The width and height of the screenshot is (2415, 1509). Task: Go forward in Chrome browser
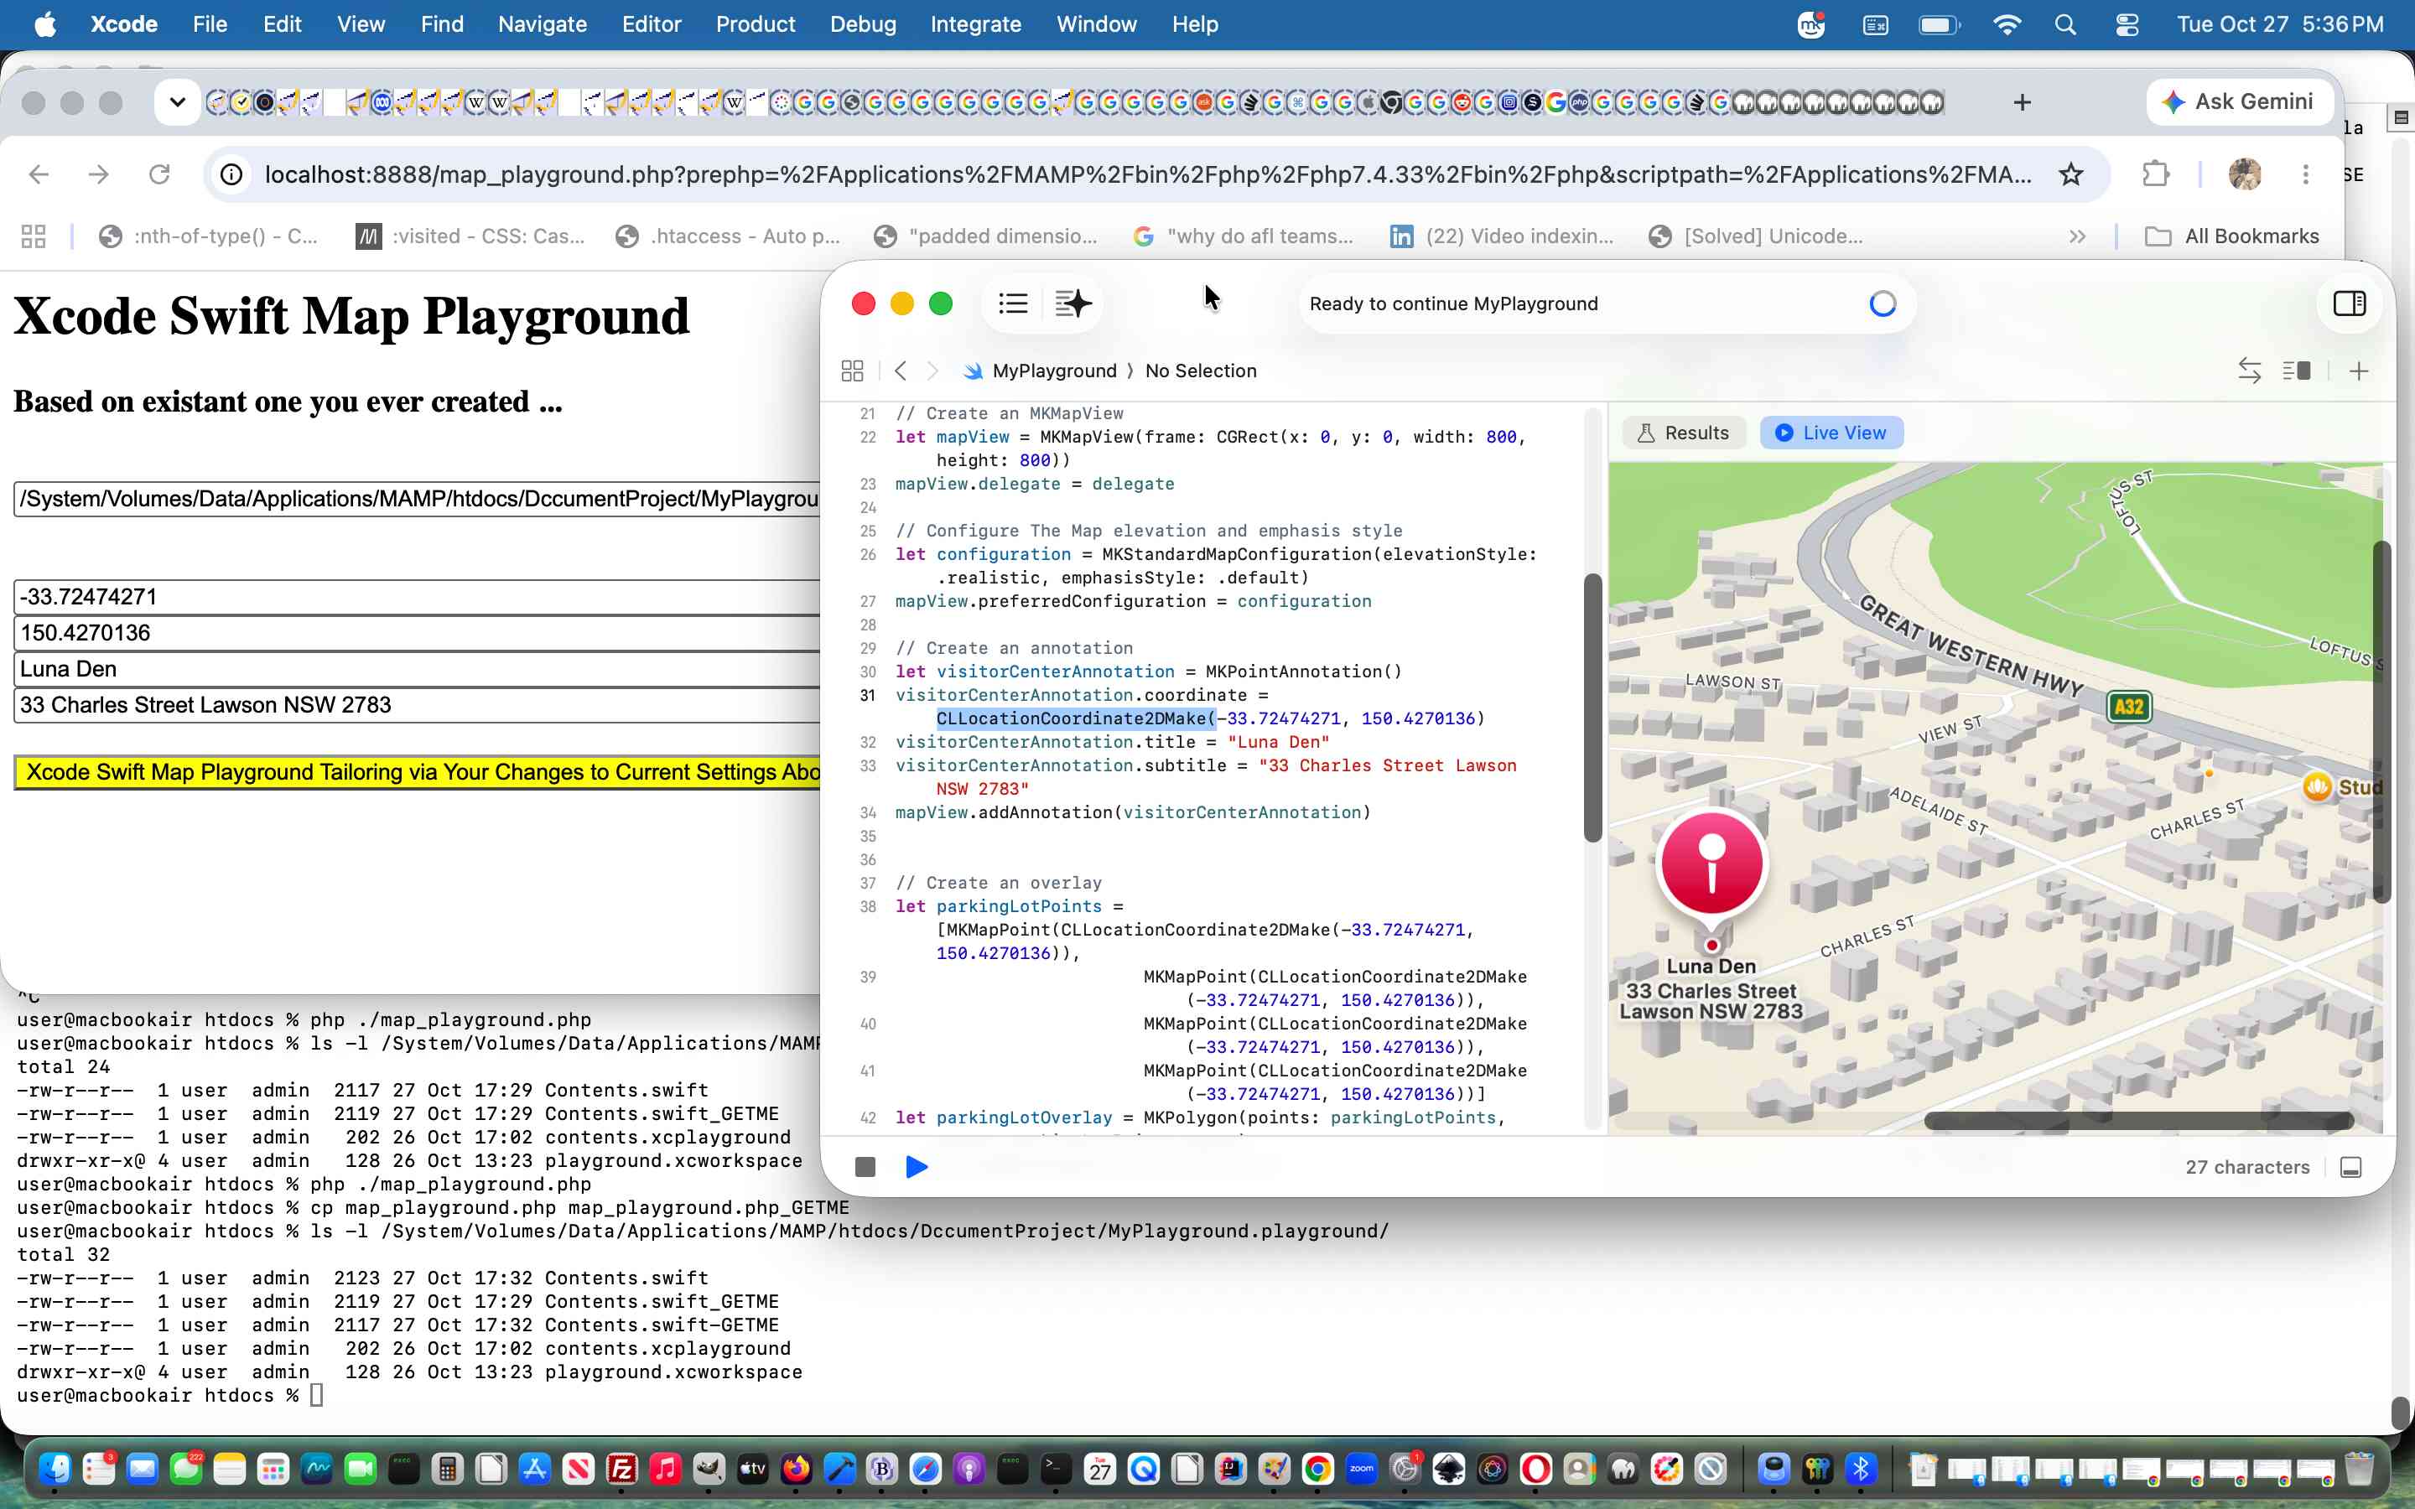[99, 174]
